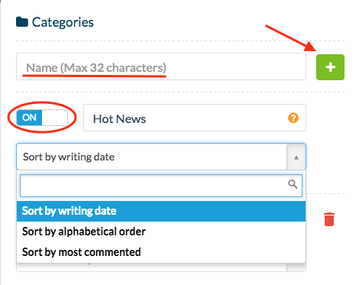Viewport: 359px width, 285px height.
Task: Click the red arrow annotation near plus button
Action: (291, 37)
